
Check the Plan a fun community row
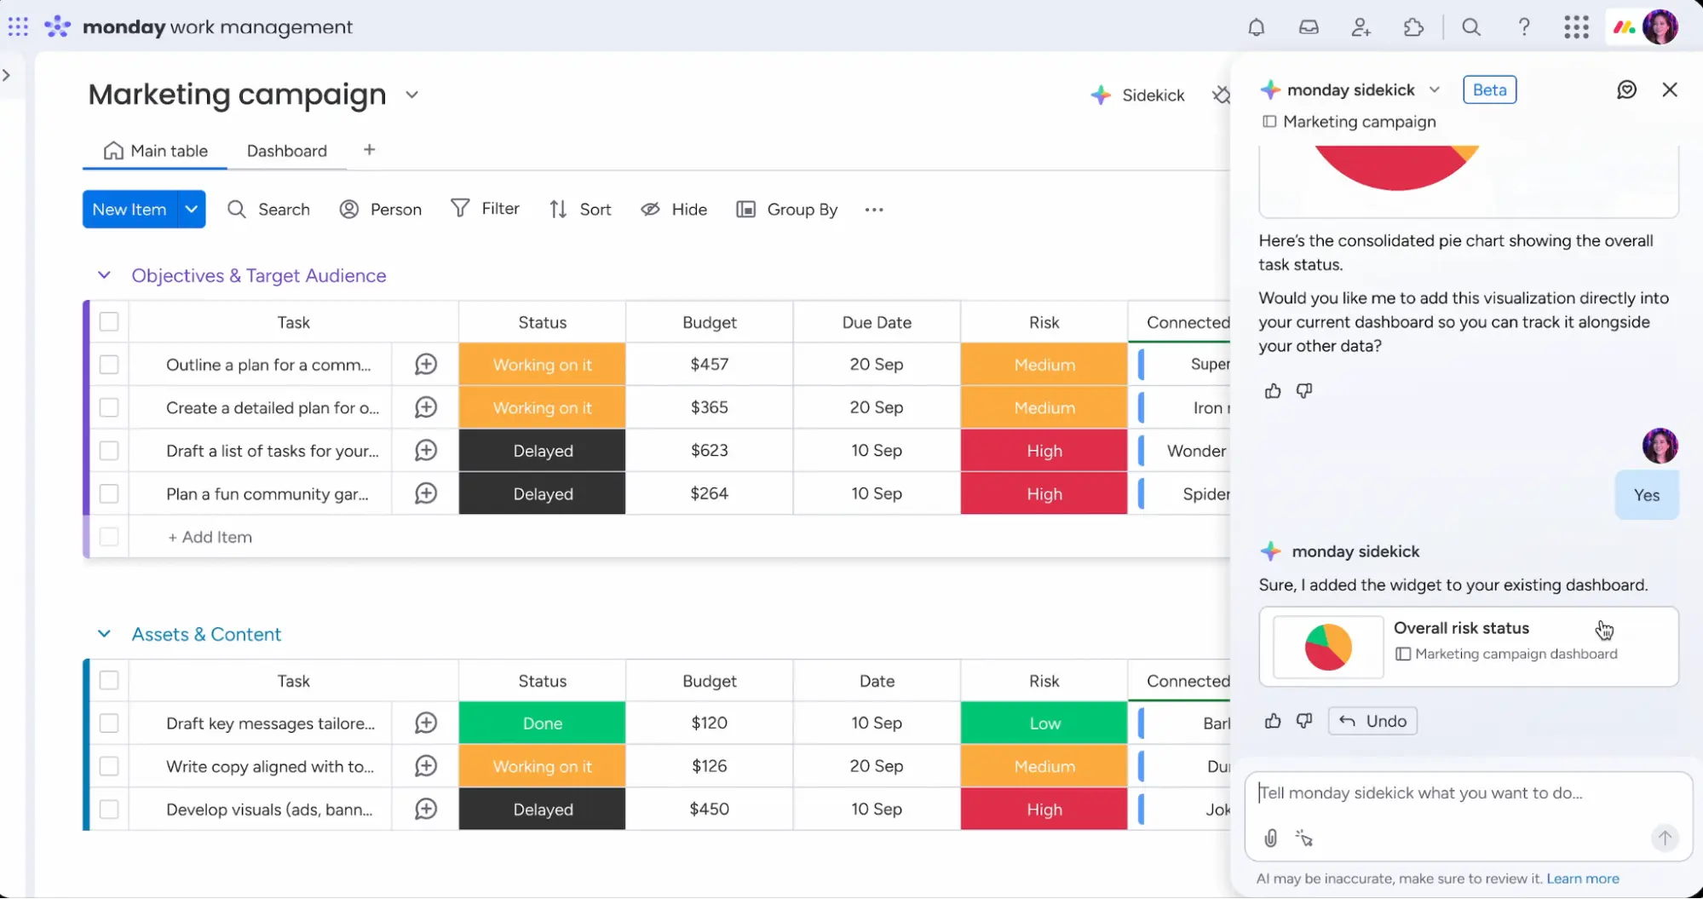[109, 494]
